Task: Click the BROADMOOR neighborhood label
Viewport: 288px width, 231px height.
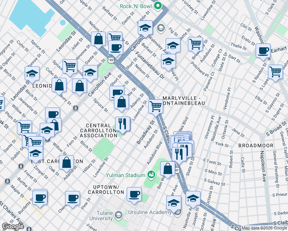Action: point(256,146)
